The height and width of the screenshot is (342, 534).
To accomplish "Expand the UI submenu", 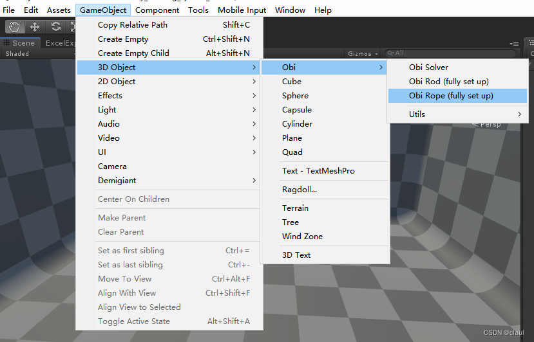I will point(169,152).
